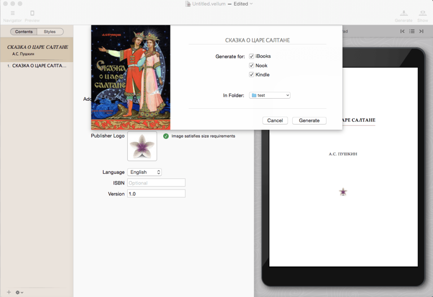Open the Navigator panel

pos(12,13)
